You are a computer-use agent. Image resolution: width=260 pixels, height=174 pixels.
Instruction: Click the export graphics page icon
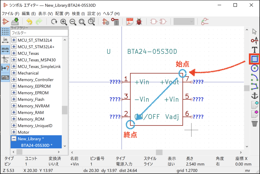(255, 114)
